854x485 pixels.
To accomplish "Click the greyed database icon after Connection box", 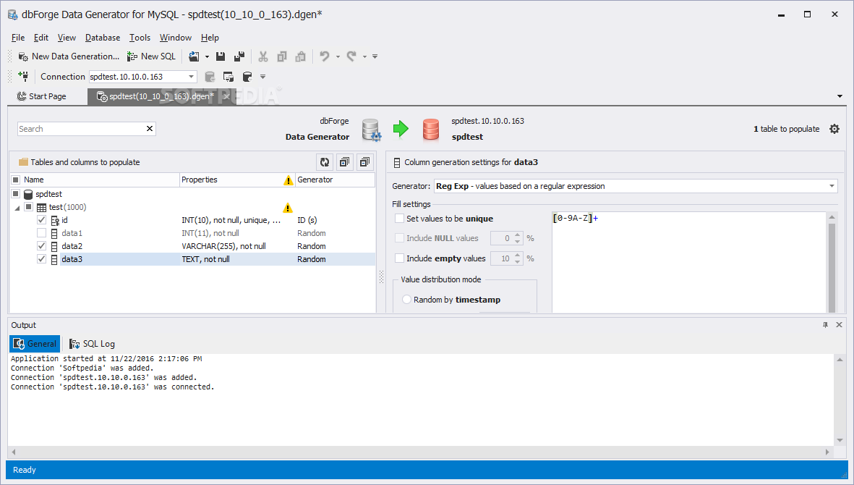I will point(210,77).
